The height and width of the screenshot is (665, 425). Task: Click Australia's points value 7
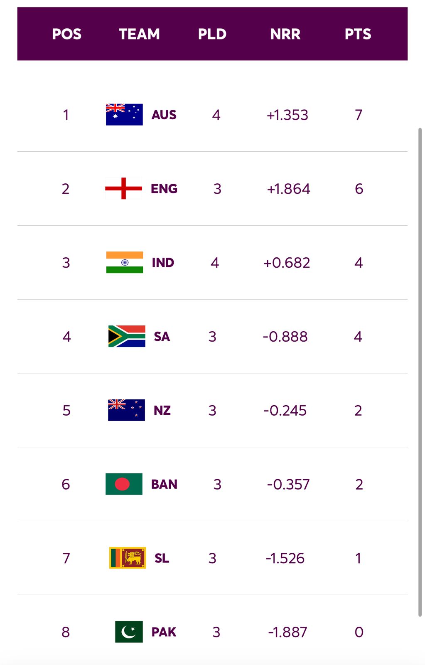click(x=359, y=115)
